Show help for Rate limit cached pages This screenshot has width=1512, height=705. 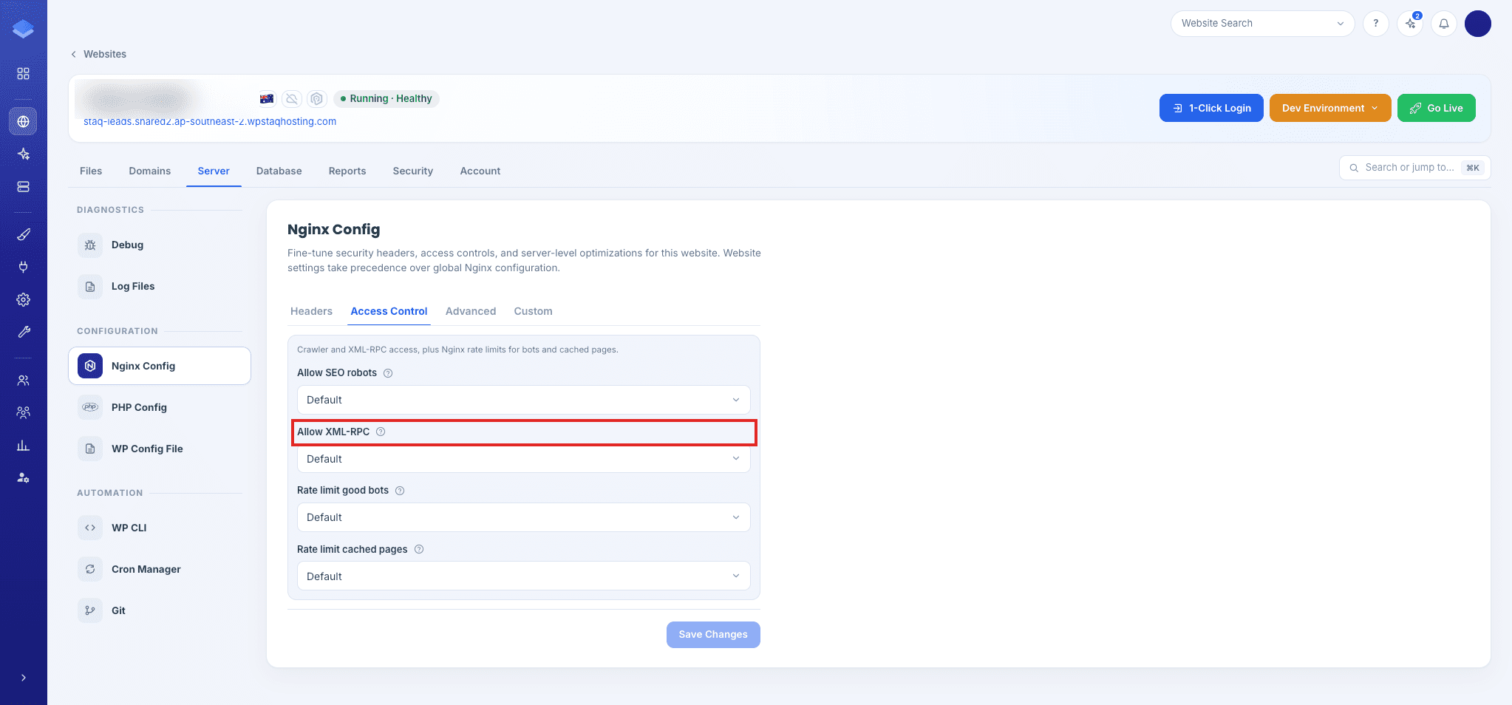pos(419,550)
